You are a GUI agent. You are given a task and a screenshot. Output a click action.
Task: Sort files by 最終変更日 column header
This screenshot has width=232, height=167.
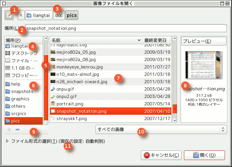pos(157,40)
